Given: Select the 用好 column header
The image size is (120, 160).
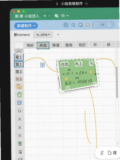Looking at the screenshot, I should [x=30, y=45].
